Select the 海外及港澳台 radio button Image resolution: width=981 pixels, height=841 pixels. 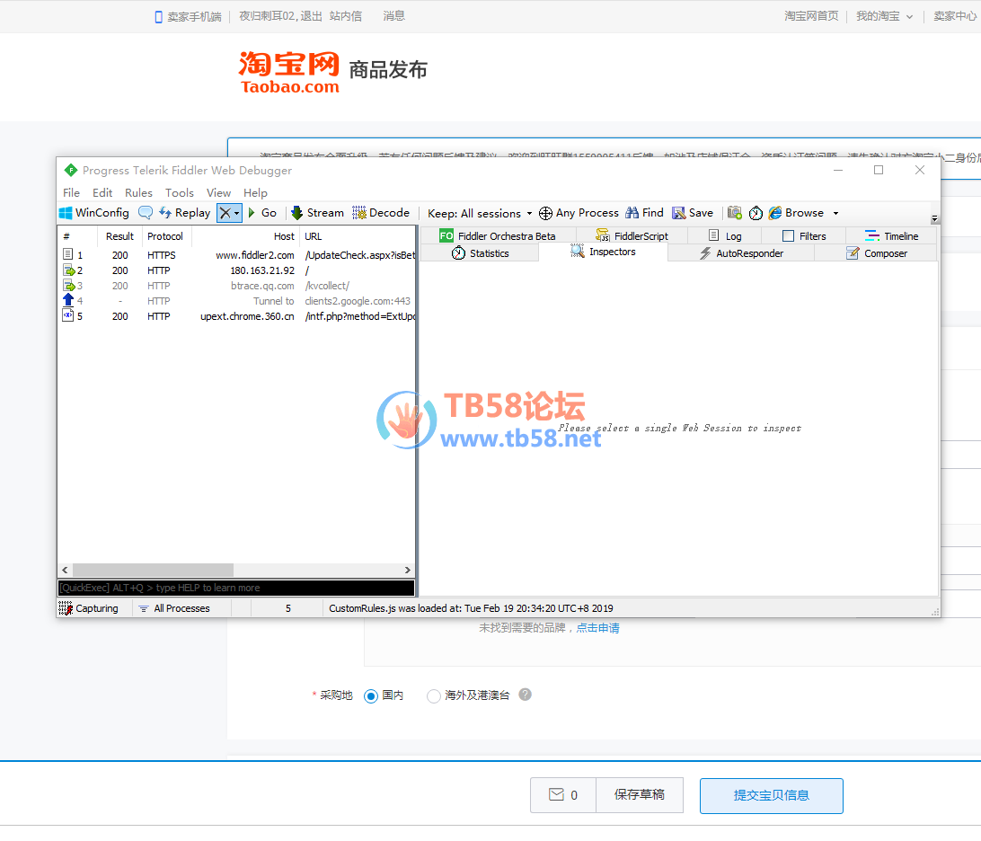433,695
